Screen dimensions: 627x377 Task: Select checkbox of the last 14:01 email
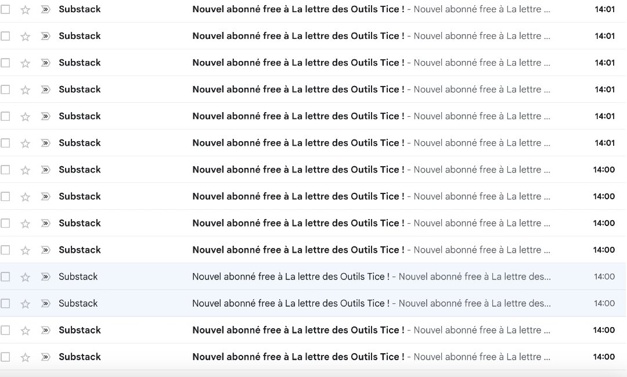5,143
